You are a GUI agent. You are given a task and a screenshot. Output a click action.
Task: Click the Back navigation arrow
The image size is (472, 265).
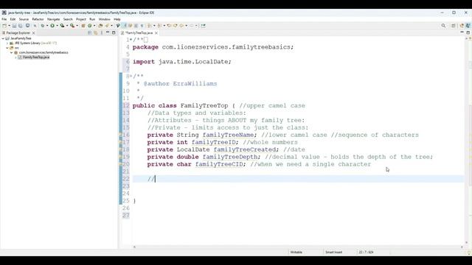(181, 26)
